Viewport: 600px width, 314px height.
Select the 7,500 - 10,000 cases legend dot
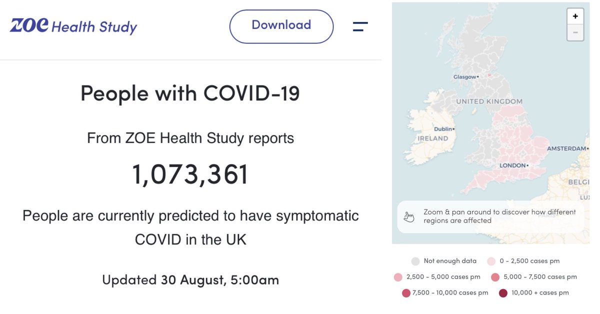[x=406, y=293]
